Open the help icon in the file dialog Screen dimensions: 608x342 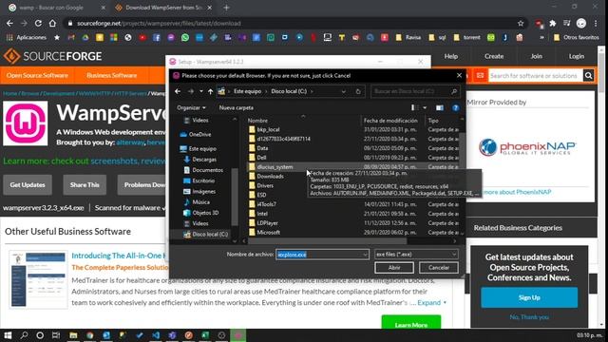(x=456, y=107)
